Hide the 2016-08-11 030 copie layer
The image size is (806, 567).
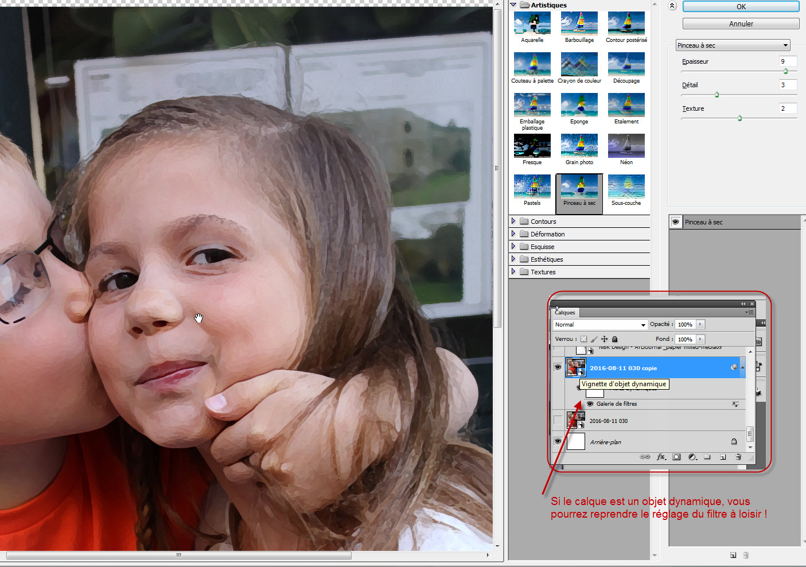(x=558, y=367)
